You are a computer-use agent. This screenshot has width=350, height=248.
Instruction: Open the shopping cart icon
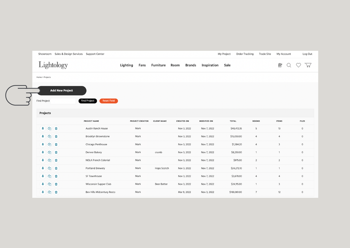tap(308, 65)
